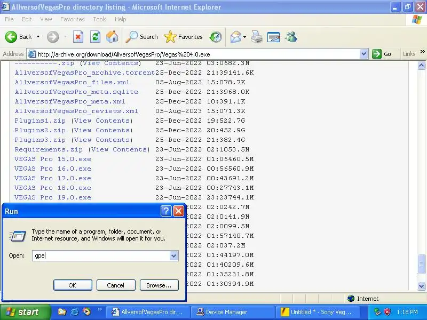Open AllversofVegasPro_meta.xml link
Screen dimensions: 427x320
[x=70, y=101]
